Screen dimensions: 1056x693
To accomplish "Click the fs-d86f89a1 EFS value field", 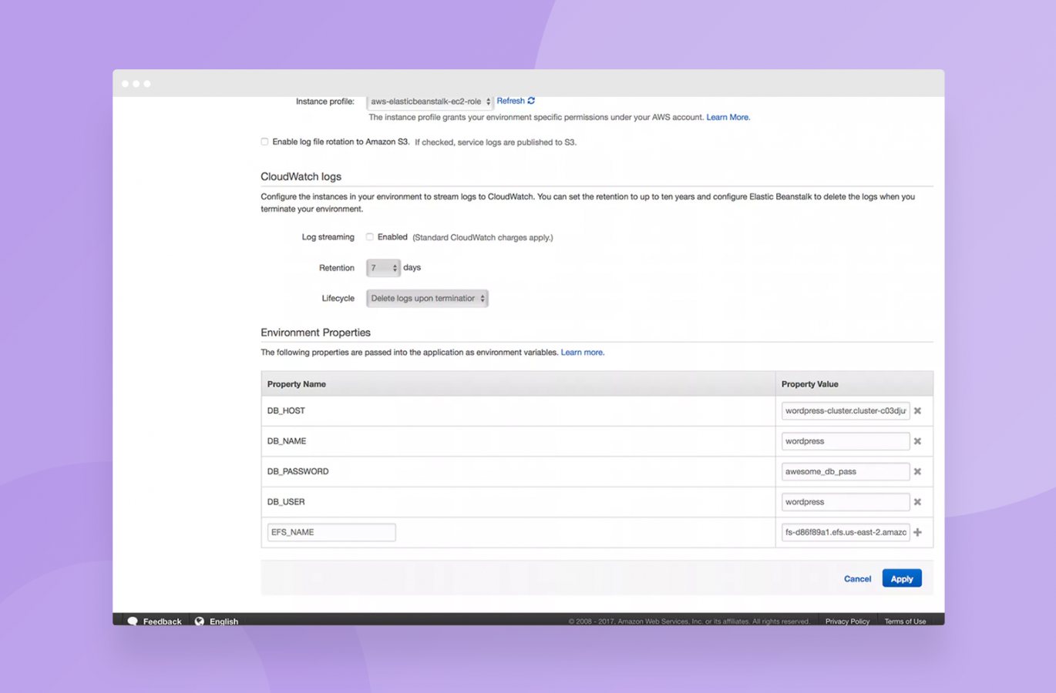I will tap(846, 532).
